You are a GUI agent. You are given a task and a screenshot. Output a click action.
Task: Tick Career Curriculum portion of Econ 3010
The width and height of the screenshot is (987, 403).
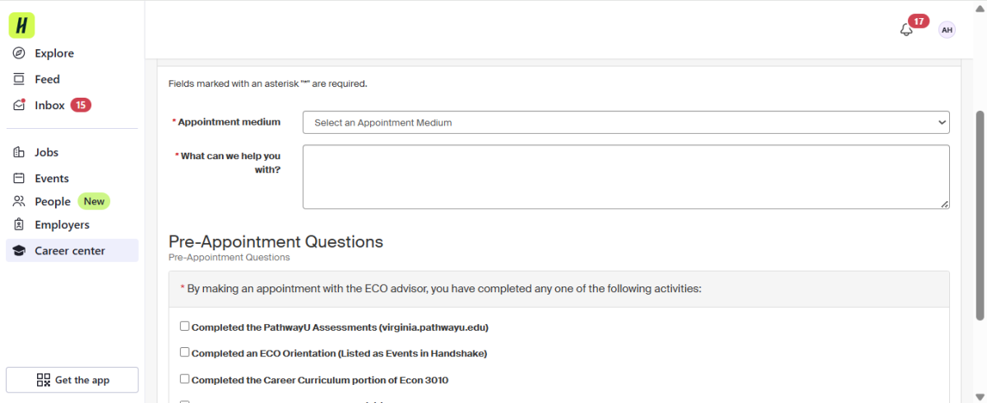(184, 379)
